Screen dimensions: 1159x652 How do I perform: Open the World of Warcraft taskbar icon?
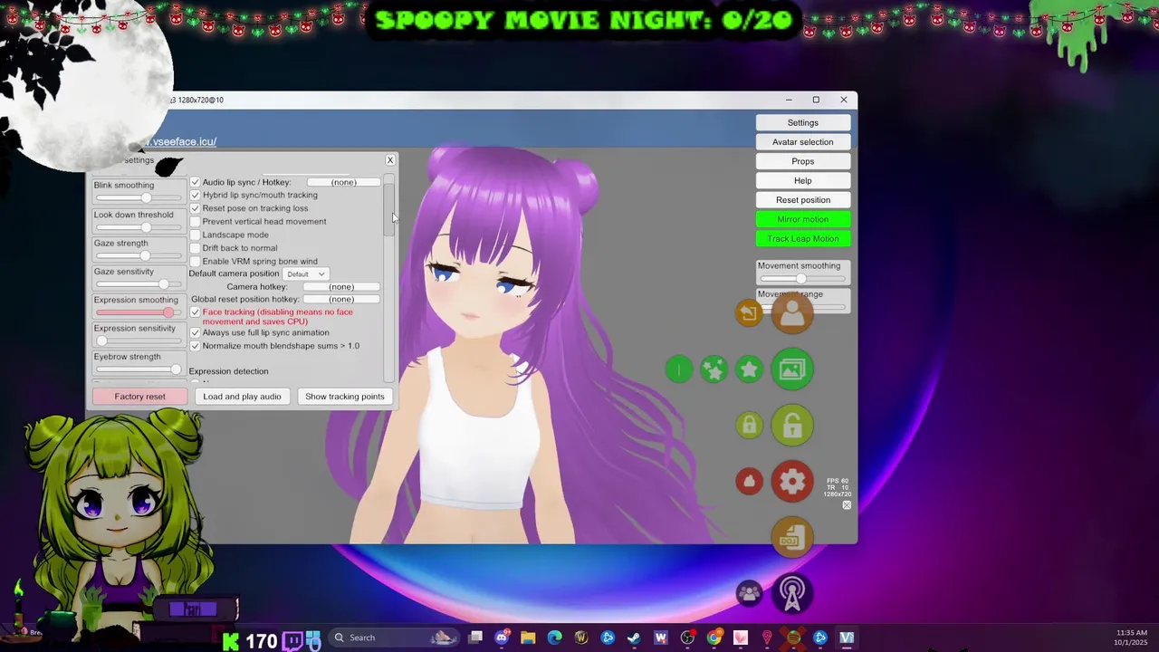[581, 638]
